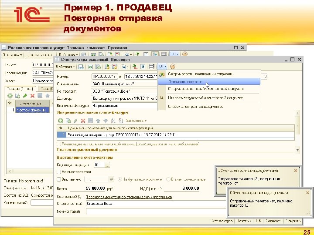Open the selection button next to 'Код вида операции'
Screen dimensions: 314x235
(x=107, y=165)
